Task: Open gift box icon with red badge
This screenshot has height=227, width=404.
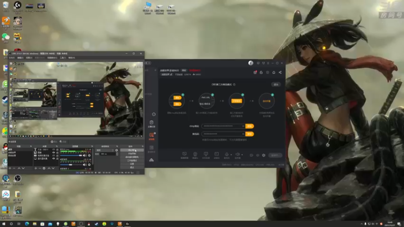Action: tap(255, 72)
